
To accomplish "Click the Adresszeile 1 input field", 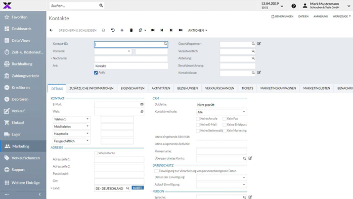I will (x=119, y=160).
